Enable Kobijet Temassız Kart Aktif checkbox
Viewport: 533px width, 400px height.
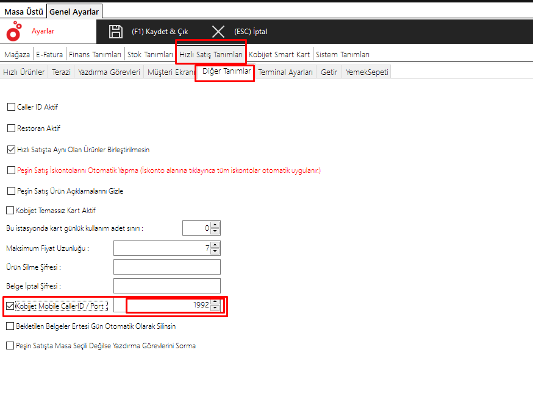tap(10, 210)
